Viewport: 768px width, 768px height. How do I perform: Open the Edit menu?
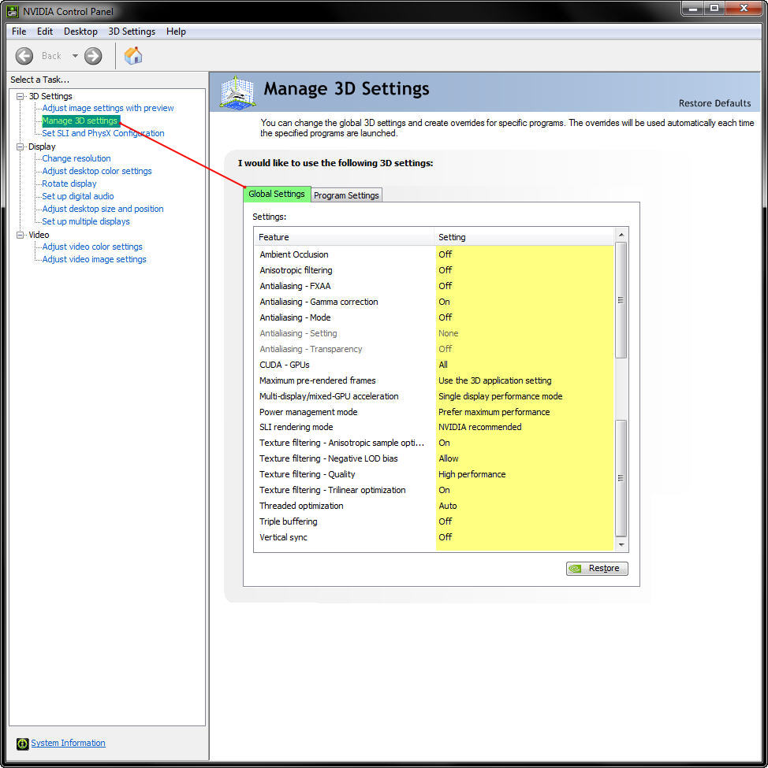coord(45,32)
